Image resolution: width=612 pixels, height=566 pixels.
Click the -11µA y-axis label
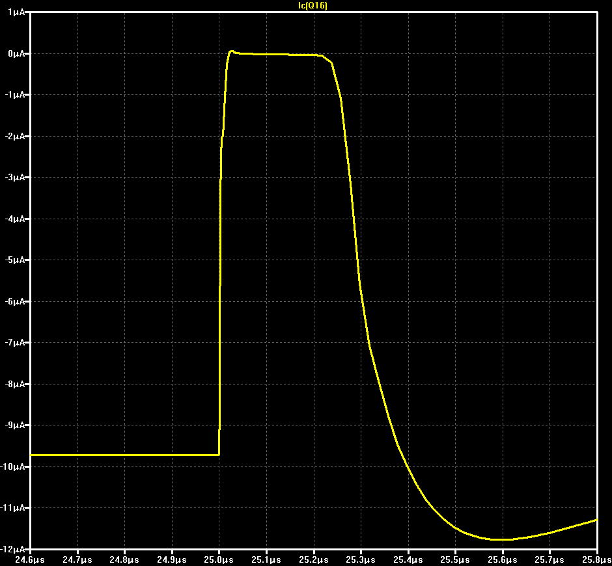[13, 508]
